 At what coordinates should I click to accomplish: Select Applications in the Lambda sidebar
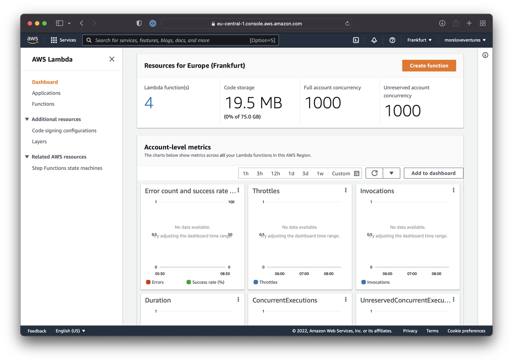coord(46,93)
